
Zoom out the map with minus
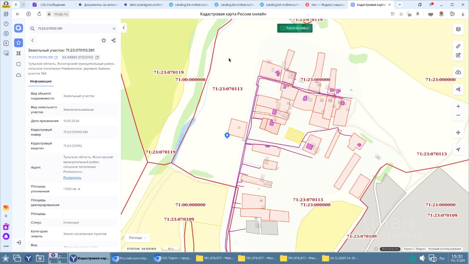[458, 115]
